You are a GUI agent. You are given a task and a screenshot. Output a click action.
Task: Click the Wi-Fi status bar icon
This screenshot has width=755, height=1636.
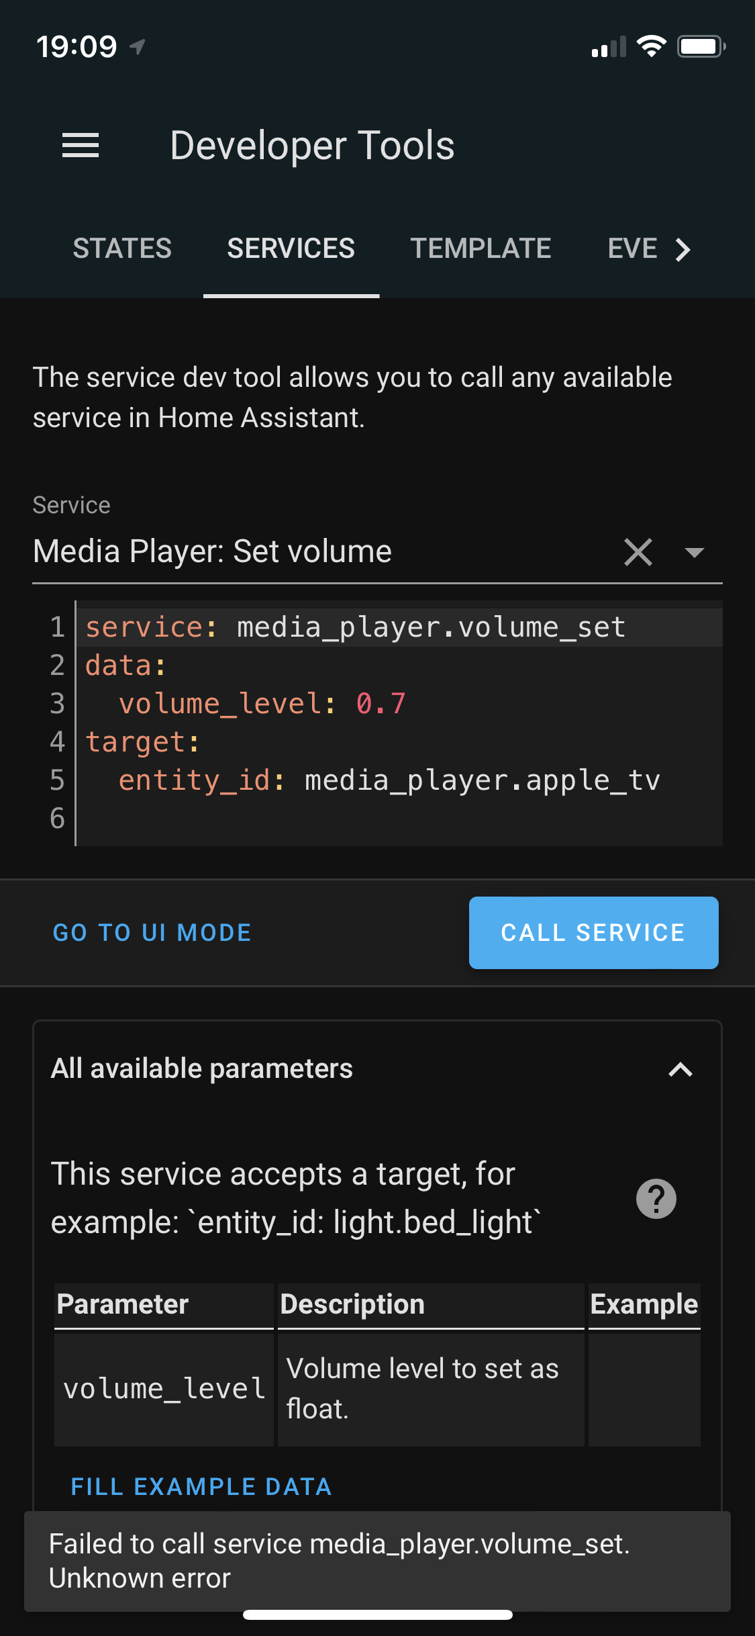click(648, 44)
